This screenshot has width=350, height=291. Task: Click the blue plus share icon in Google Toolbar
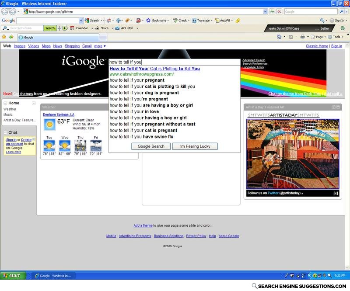(x=118, y=21)
